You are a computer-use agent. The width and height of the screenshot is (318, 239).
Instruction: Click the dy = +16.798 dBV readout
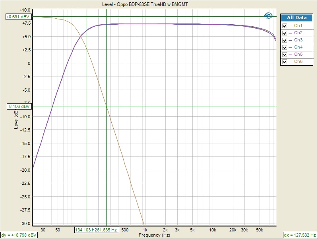pyautogui.click(x=19, y=235)
